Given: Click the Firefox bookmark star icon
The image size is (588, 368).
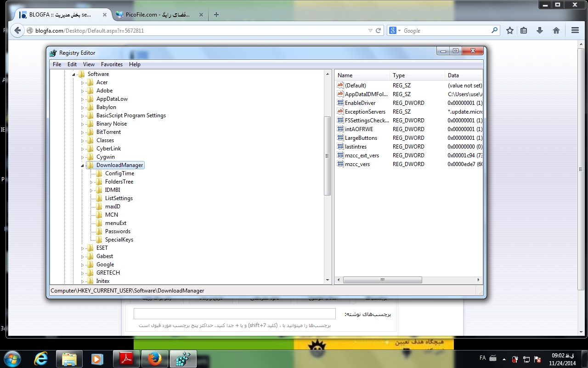Looking at the screenshot, I should point(510,30).
